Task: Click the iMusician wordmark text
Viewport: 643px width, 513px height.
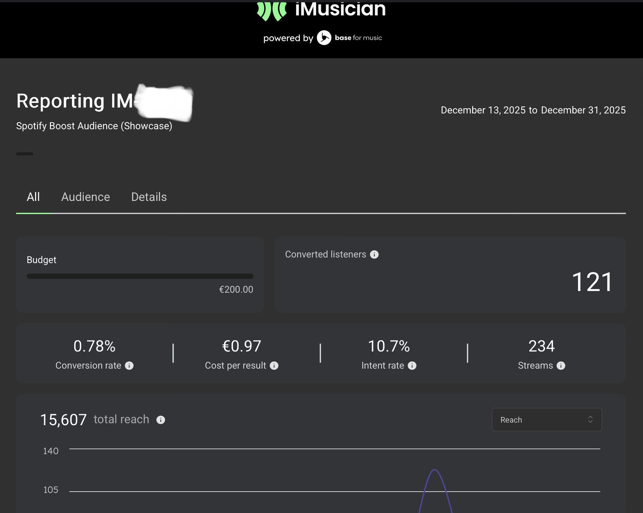Action: tap(340, 9)
